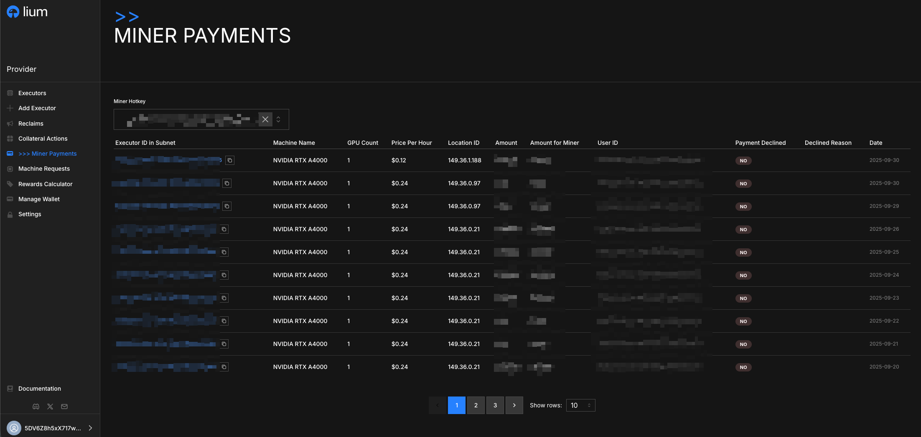Image resolution: width=921 pixels, height=437 pixels.
Task: Click the lium logo icon
Action: pyautogui.click(x=13, y=12)
